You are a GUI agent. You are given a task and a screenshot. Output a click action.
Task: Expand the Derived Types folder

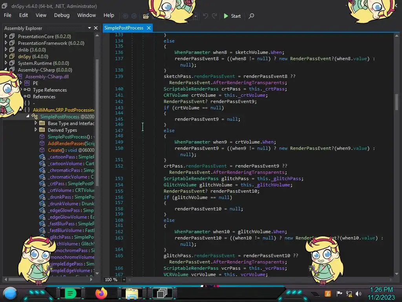tap(36, 130)
